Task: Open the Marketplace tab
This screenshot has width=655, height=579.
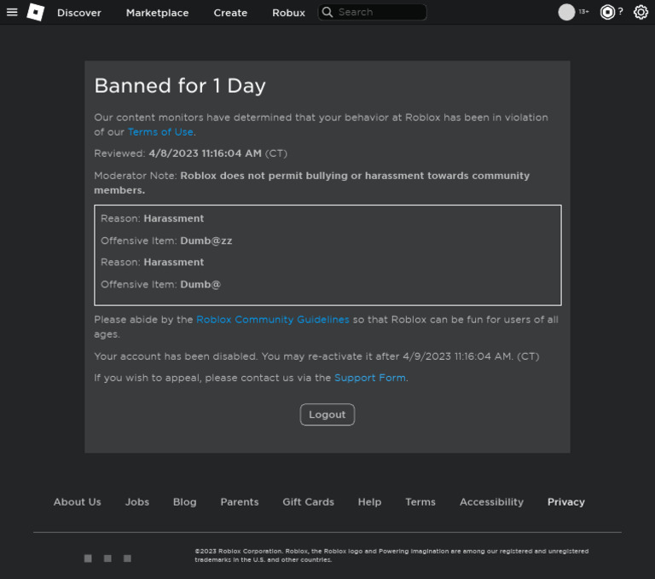Action: tap(157, 13)
